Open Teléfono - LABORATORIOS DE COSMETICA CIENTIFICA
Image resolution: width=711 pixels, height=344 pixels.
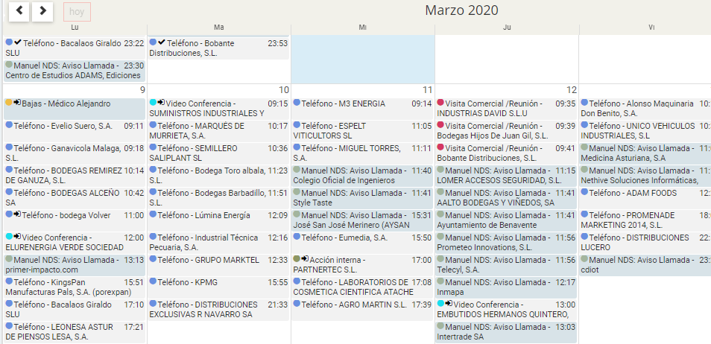362,287
